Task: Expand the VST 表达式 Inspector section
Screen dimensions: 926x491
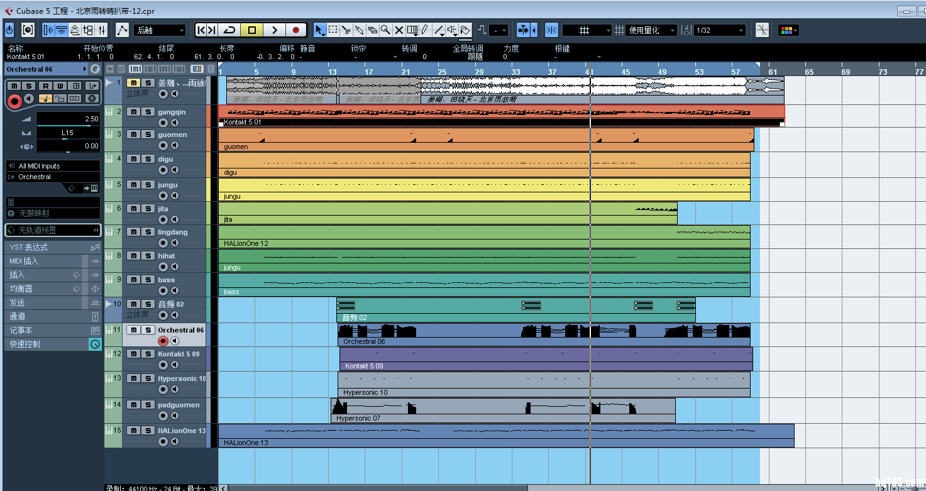Action: click(53, 247)
